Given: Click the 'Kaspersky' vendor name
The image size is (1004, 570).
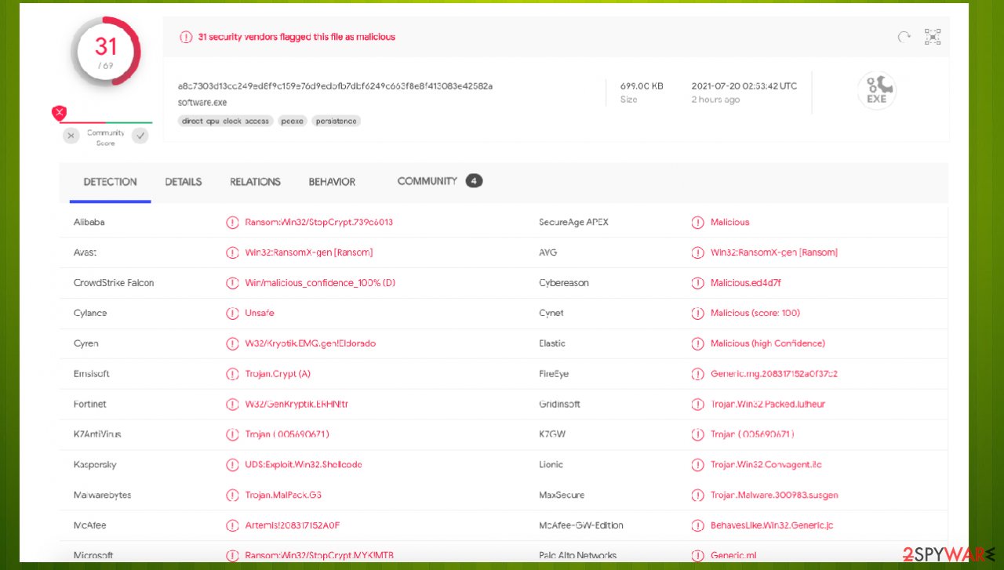Looking at the screenshot, I should (95, 465).
